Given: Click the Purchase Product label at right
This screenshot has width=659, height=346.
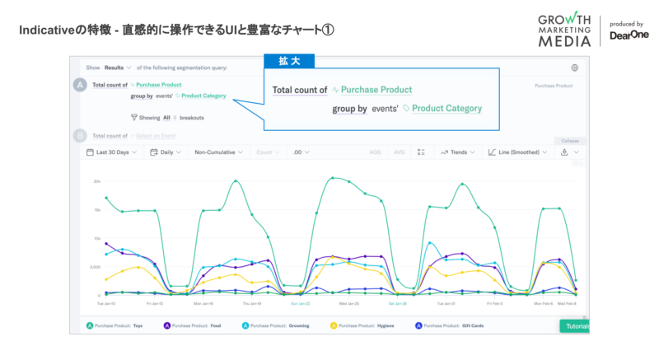Looking at the screenshot, I should click(554, 86).
